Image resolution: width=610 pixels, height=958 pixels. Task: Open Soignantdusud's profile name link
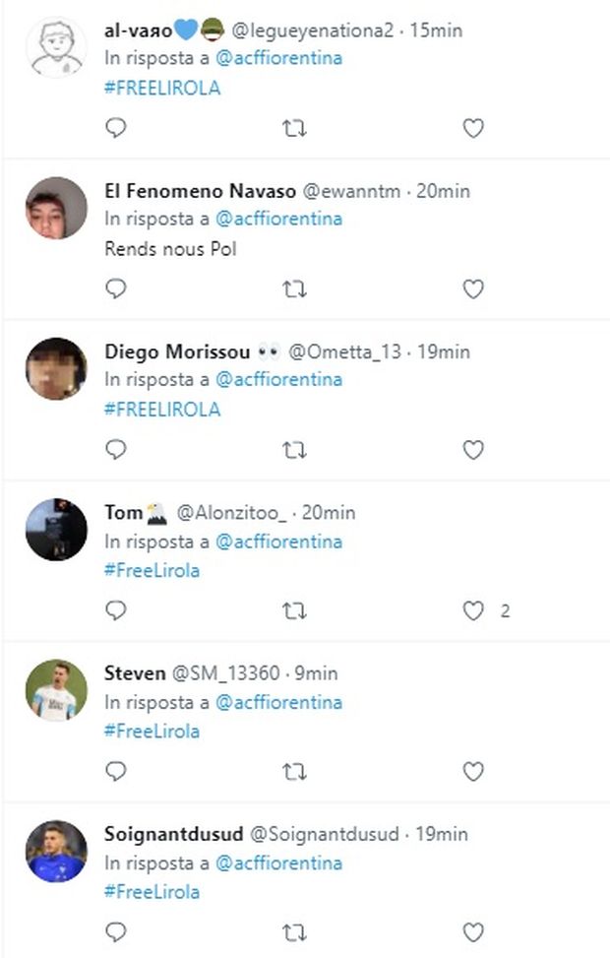(x=172, y=834)
